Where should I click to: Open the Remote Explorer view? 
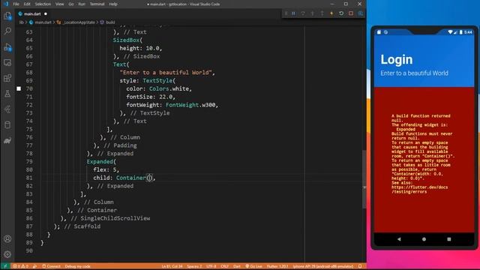[7, 63]
